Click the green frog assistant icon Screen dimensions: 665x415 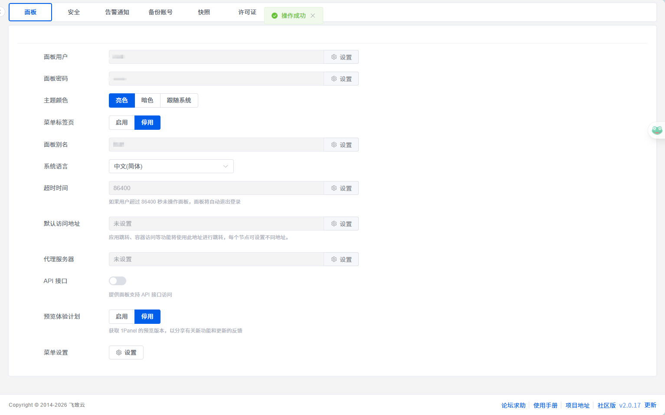(x=657, y=130)
